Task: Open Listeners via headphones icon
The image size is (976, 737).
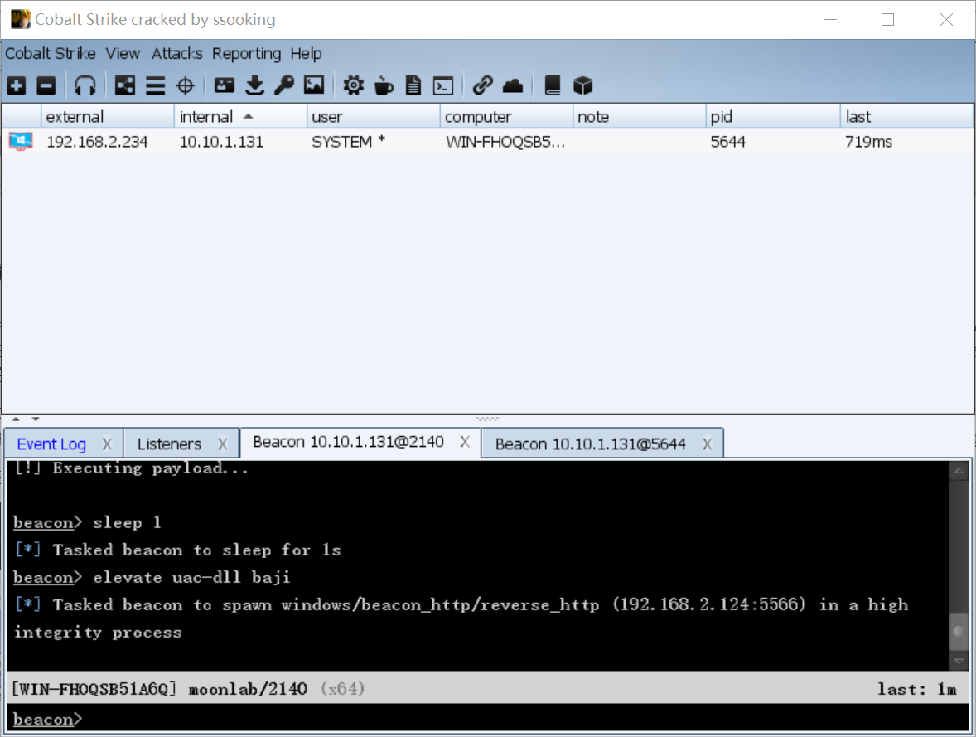Action: [85, 85]
